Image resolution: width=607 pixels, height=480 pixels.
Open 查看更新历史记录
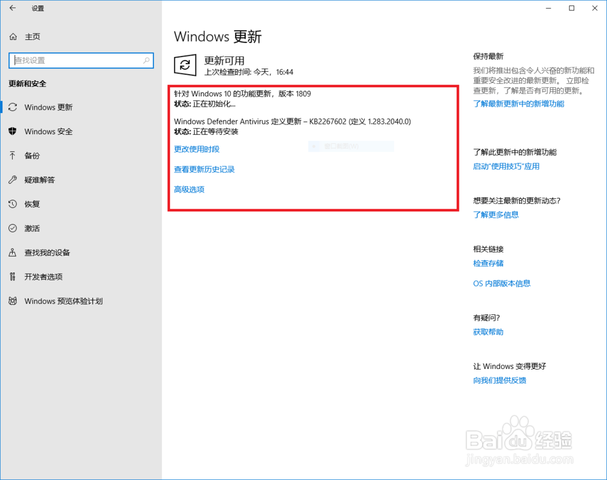pyautogui.click(x=203, y=169)
